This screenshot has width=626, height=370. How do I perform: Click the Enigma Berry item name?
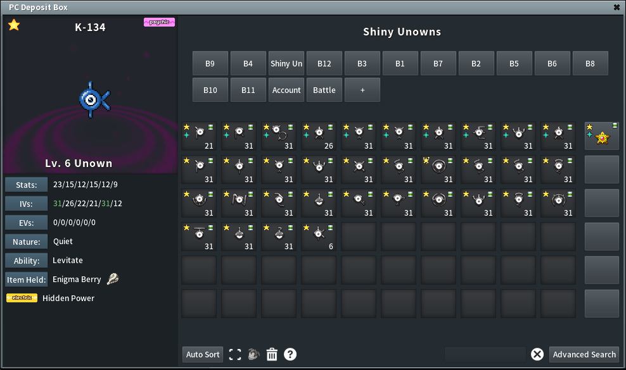[x=77, y=280]
